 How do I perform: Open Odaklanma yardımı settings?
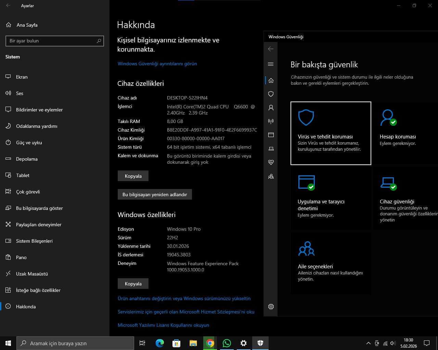55,126
